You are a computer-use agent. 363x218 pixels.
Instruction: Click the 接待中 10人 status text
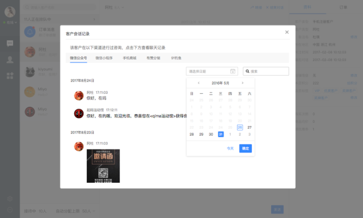(x=35, y=211)
